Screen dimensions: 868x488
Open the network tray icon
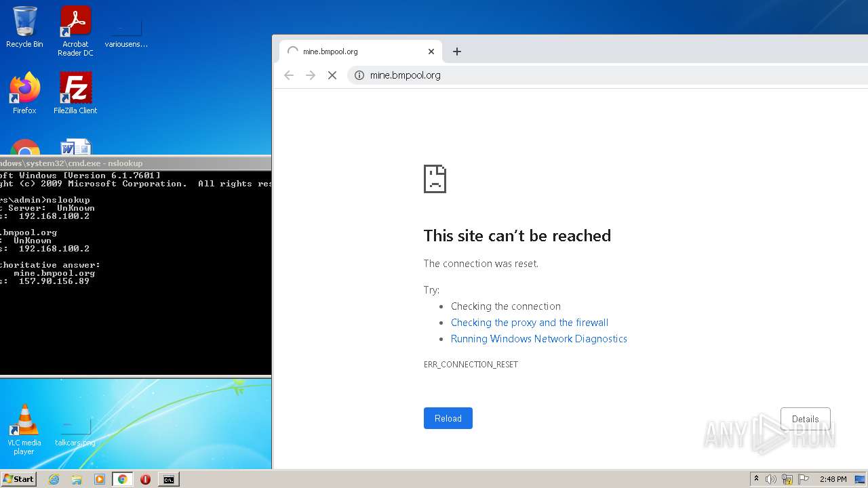coord(787,479)
